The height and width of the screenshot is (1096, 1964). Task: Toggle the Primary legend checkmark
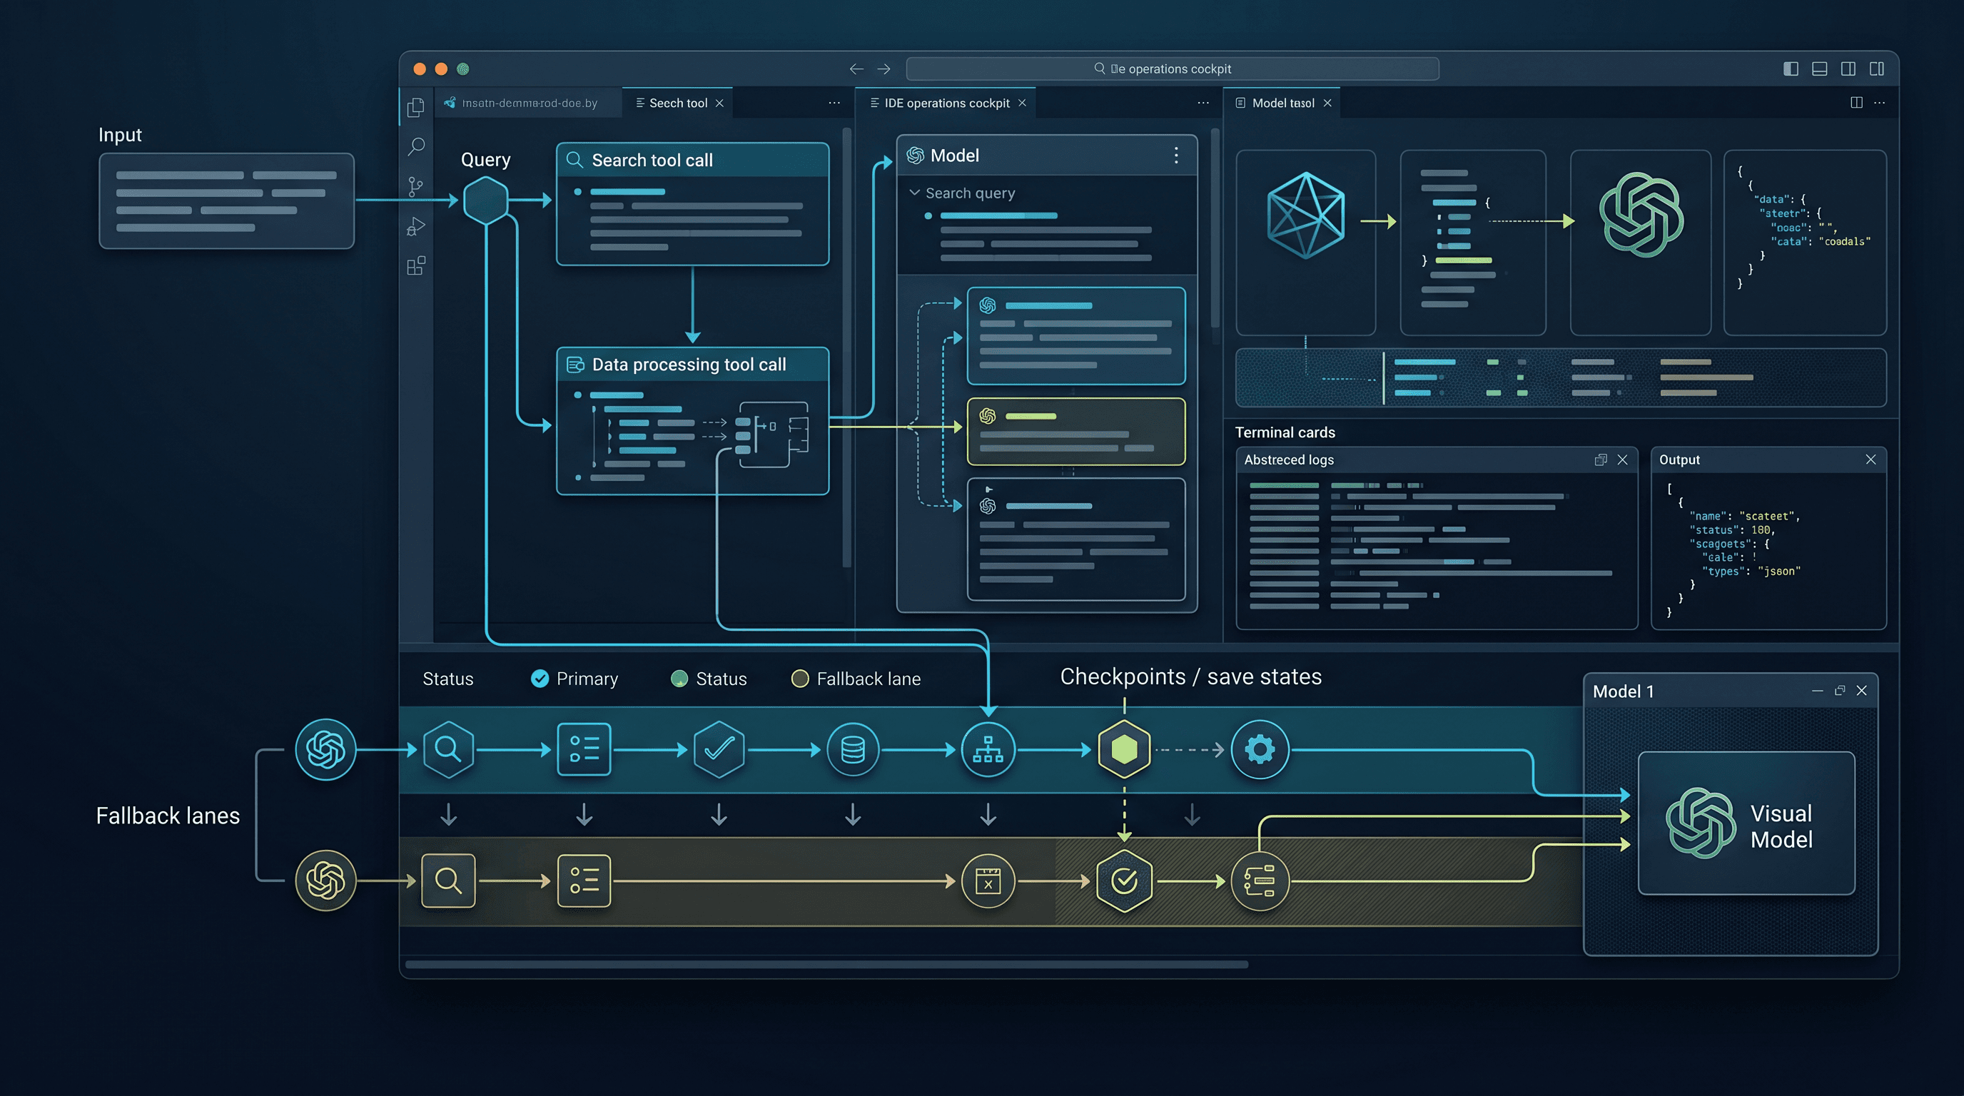(540, 679)
